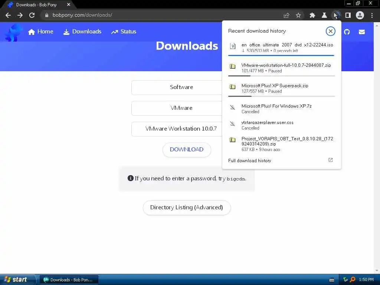The image size is (380, 285).
Task: Click the magnifier search icon in system tray
Action: (353, 280)
